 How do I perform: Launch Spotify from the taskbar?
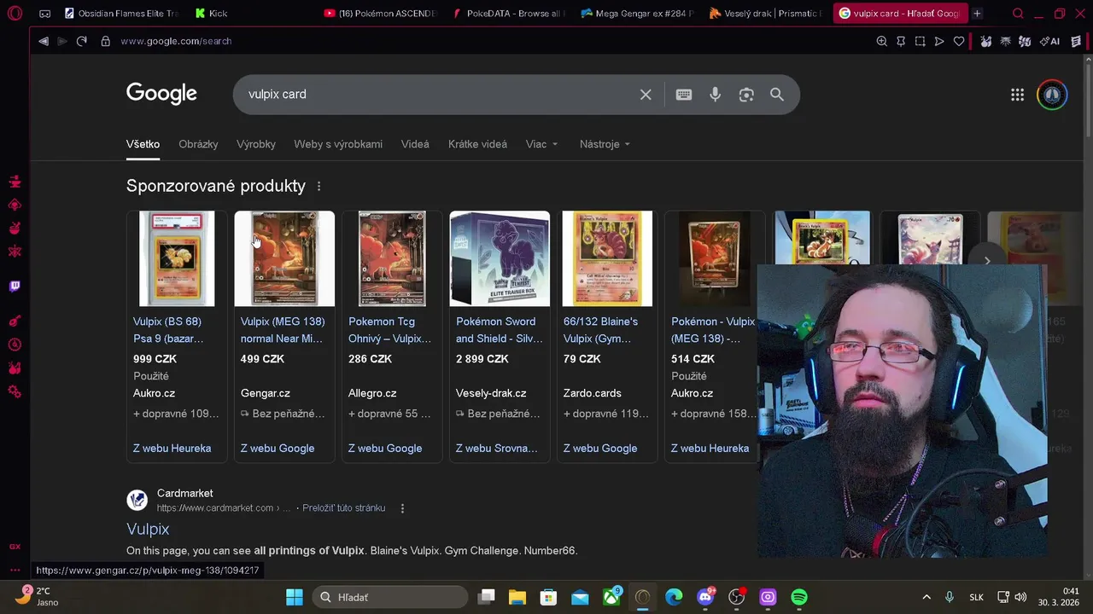(x=799, y=597)
